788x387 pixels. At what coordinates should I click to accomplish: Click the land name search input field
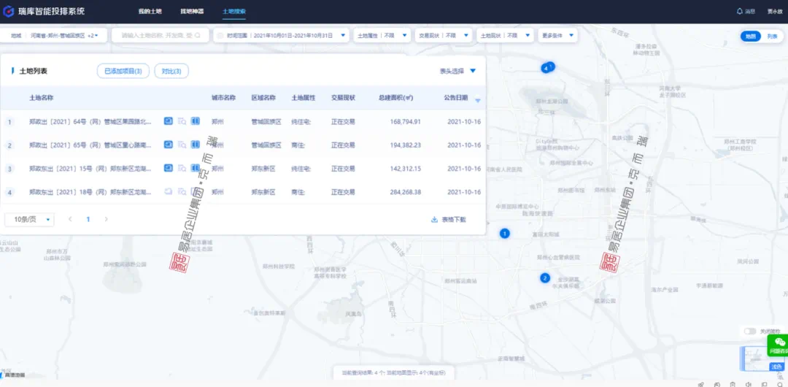coord(161,35)
